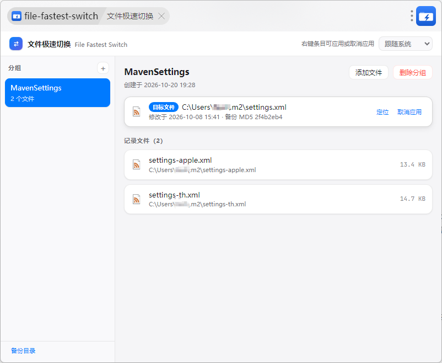Click the 创建于 2026-10-20 19:28 text
Image resolution: width=442 pixels, height=363 pixels.
[159, 85]
